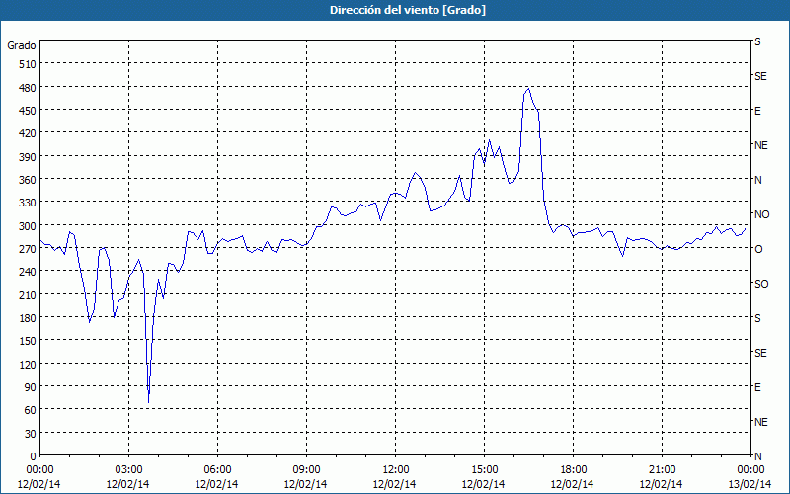Click the E compass label level with 90
Screen dimensions: 790x494
pos(757,387)
